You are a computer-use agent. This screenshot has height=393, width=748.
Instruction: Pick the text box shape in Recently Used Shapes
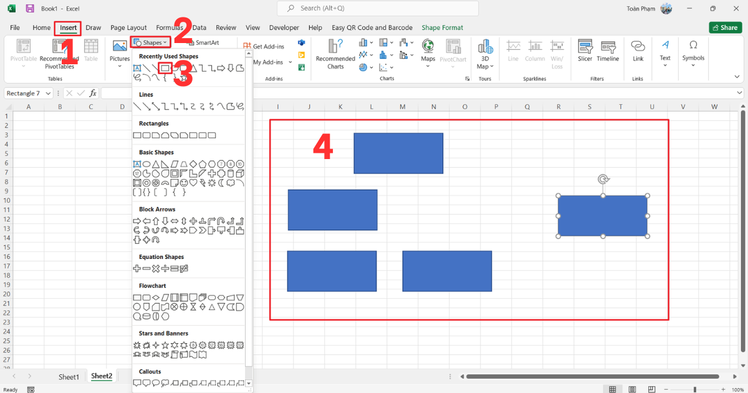point(137,67)
